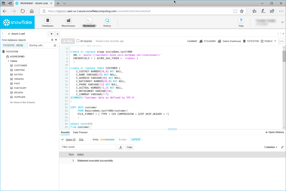Open the Databases page icon
Image resolution: width=286 pixels, height=191 pixels.
click(47, 21)
